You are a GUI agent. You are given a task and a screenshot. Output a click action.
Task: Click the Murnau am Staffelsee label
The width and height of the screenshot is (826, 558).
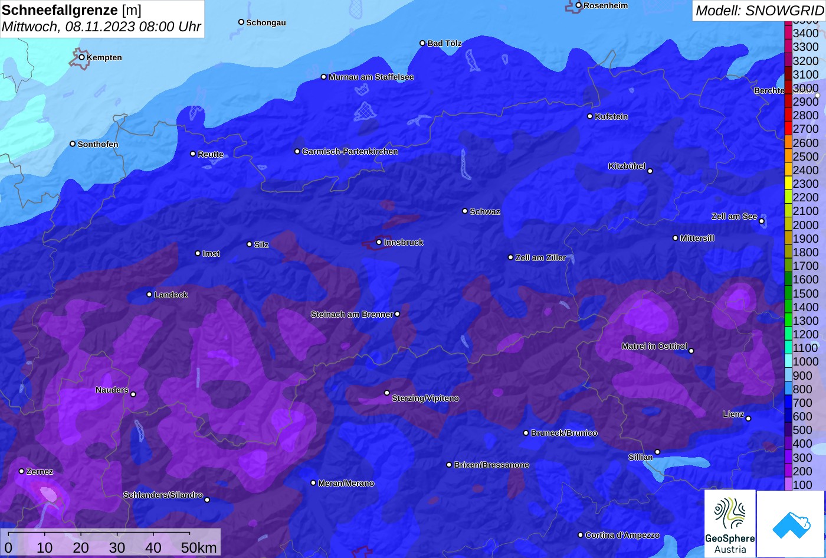[x=371, y=77]
